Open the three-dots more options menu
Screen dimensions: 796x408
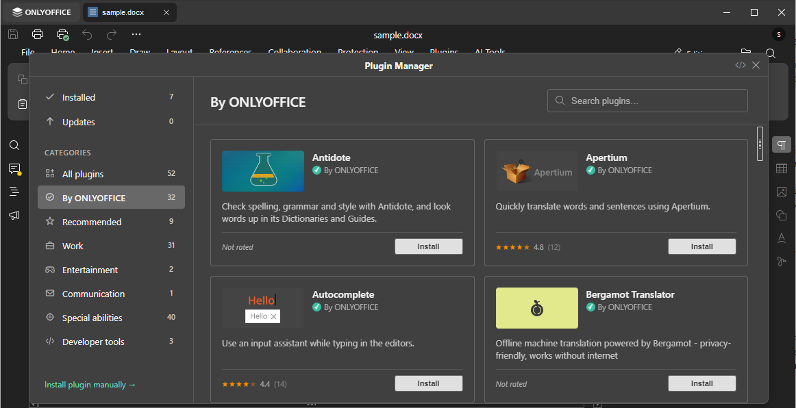pos(136,34)
